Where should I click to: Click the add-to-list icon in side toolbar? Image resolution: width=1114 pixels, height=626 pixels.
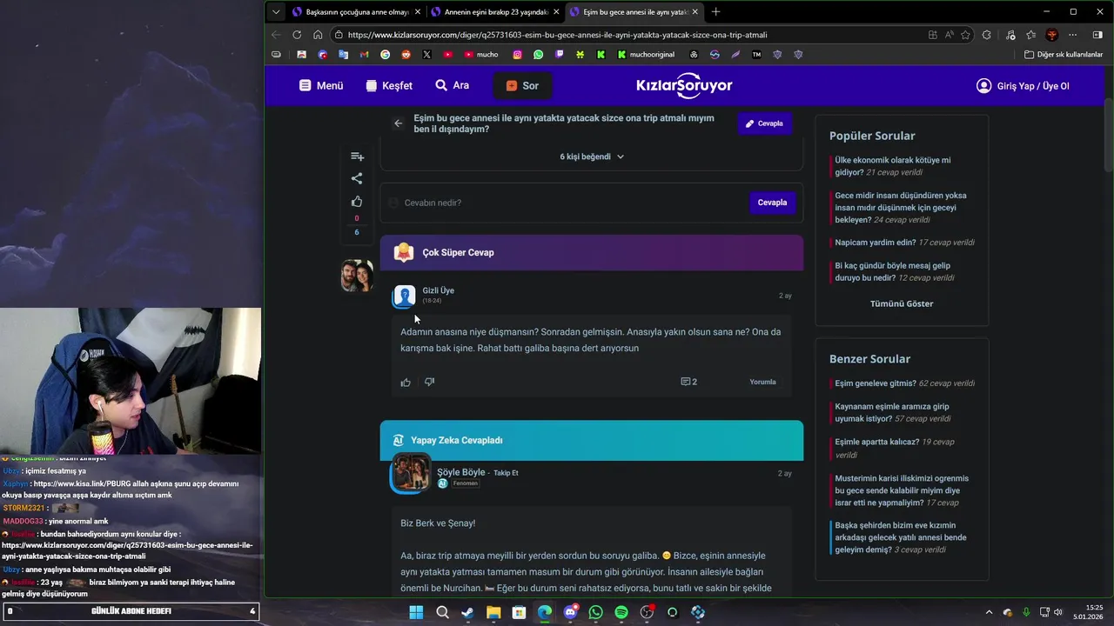click(357, 156)
